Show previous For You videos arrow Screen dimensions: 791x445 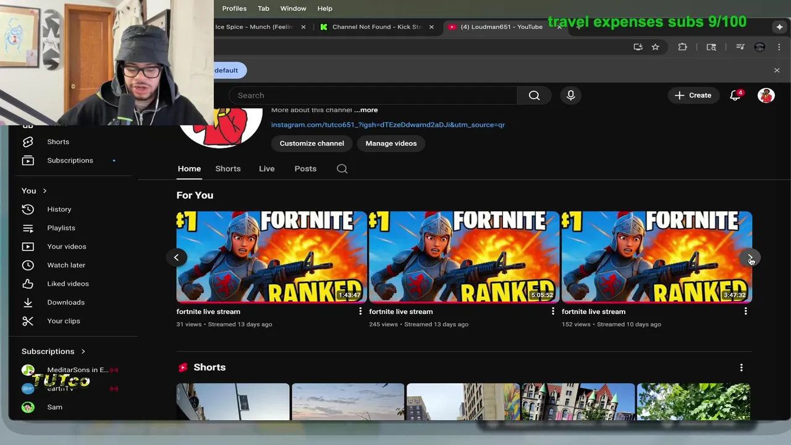(176, 257)
